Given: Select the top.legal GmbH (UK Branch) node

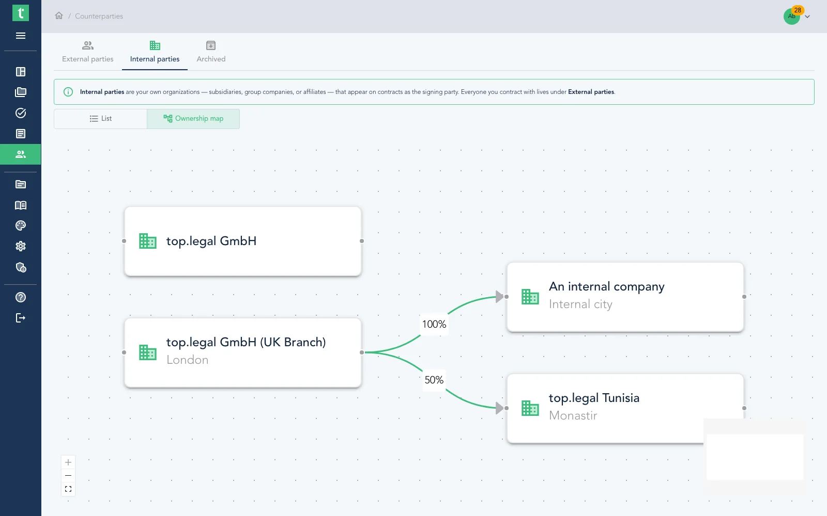Looking at the screenshot, I should pos(243,352).
